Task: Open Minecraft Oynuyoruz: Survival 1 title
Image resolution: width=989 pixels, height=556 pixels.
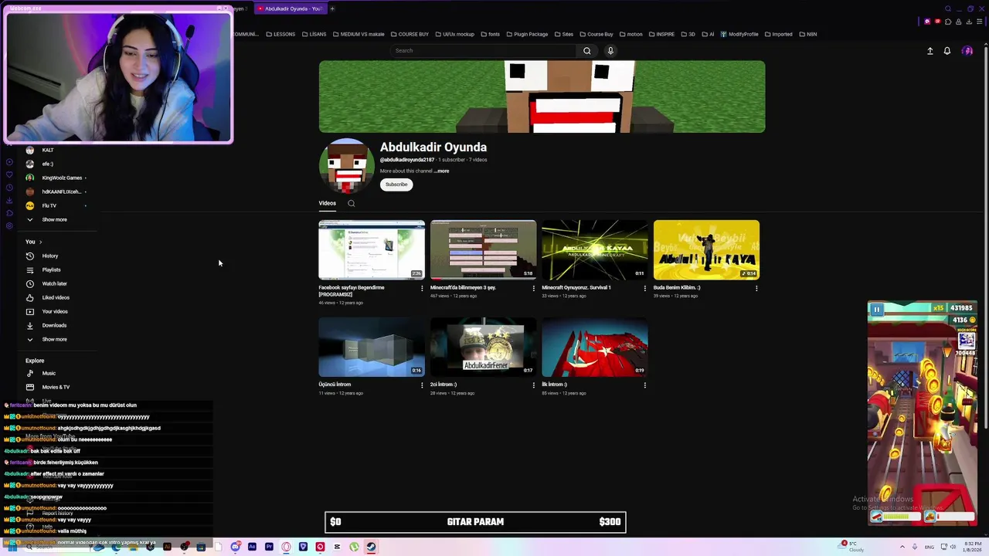Action: pyautogui.click(x=576, y=287)
